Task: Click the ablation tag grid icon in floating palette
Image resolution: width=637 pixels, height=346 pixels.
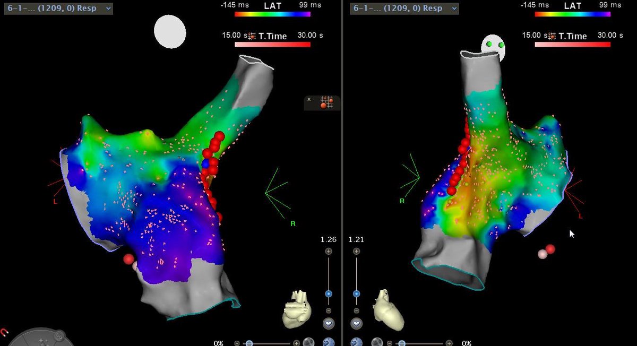Action: coord(326,103)
